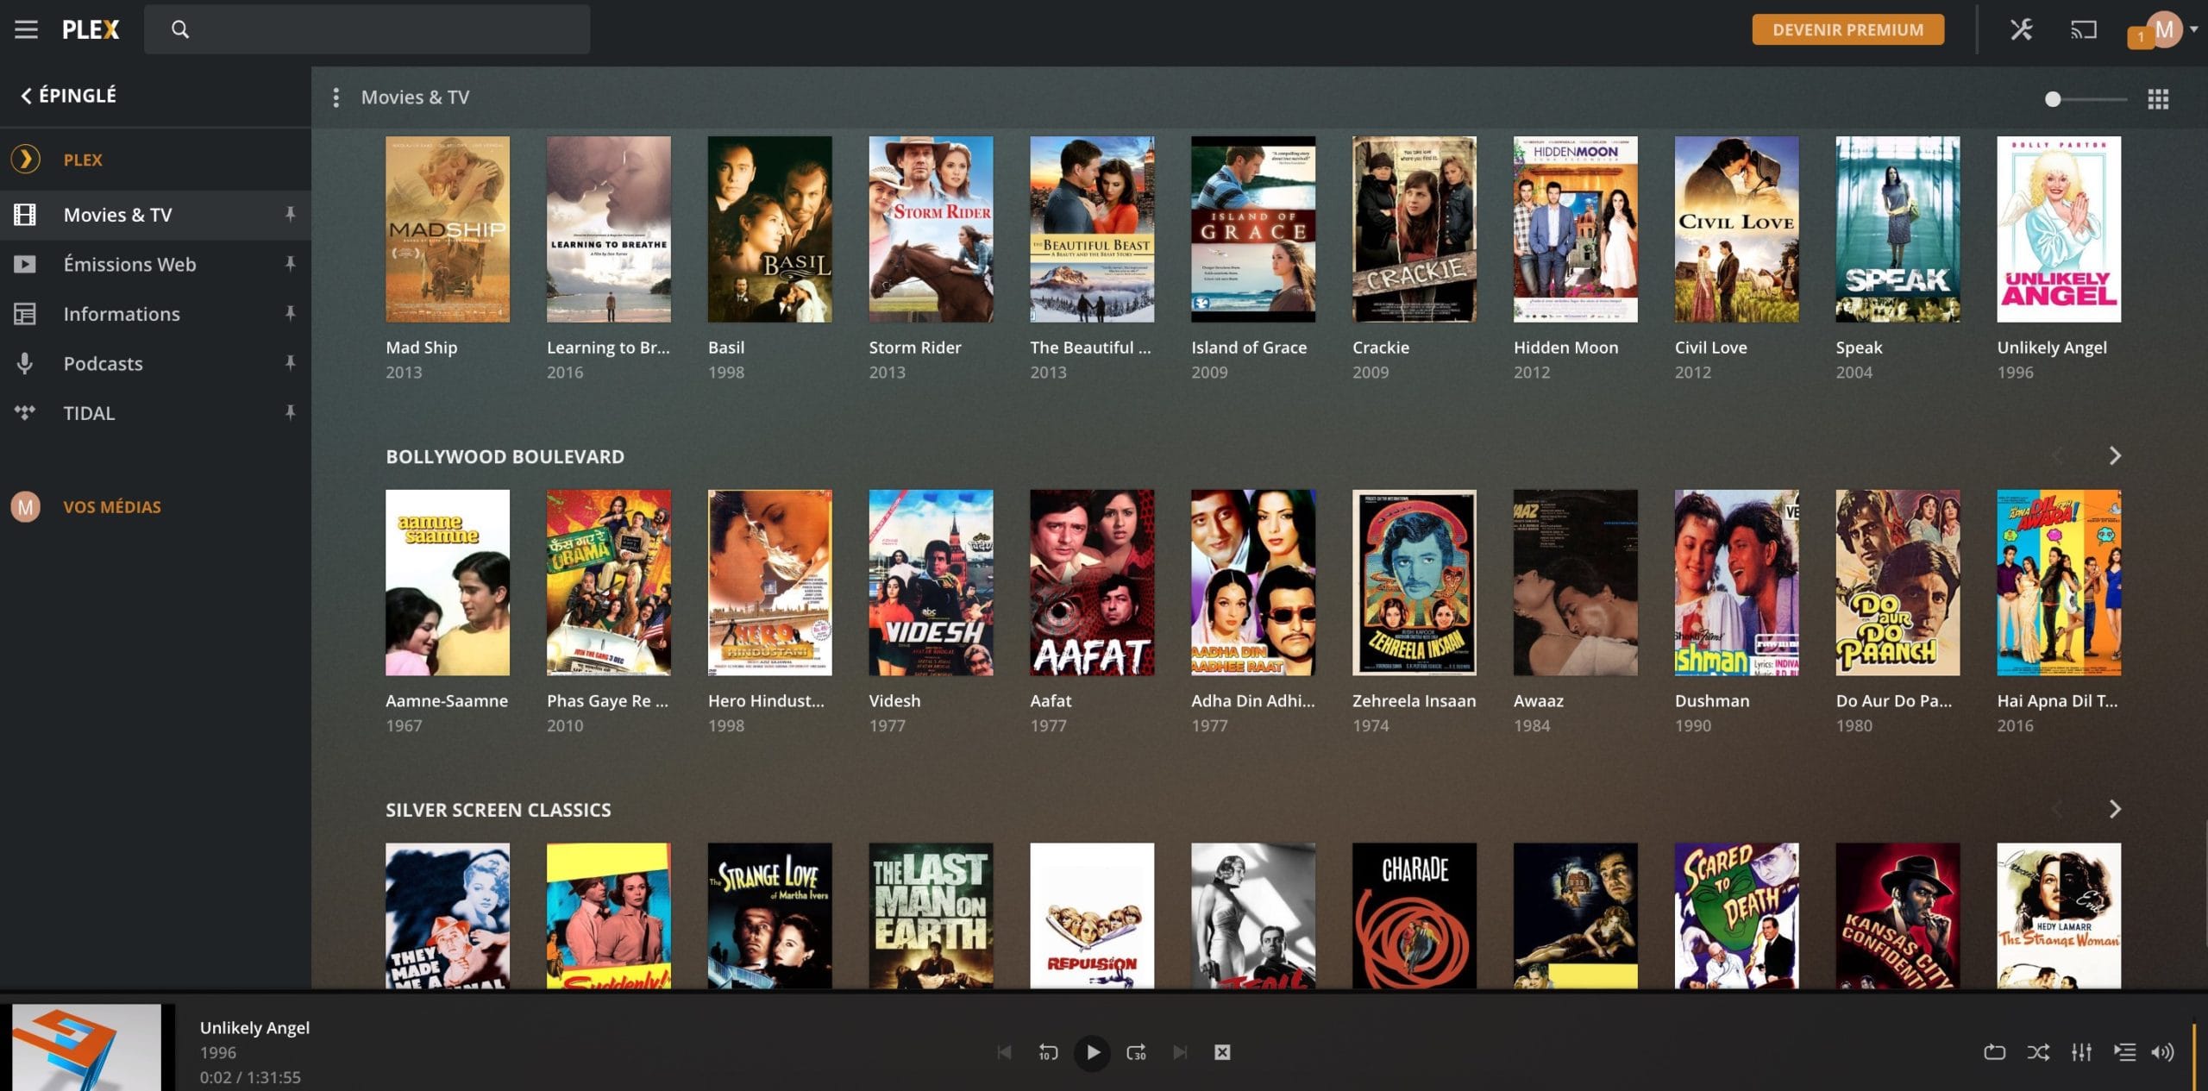Open the Cast to device icon
Screen dimensions: 2208x1091
coord(2084,28)
